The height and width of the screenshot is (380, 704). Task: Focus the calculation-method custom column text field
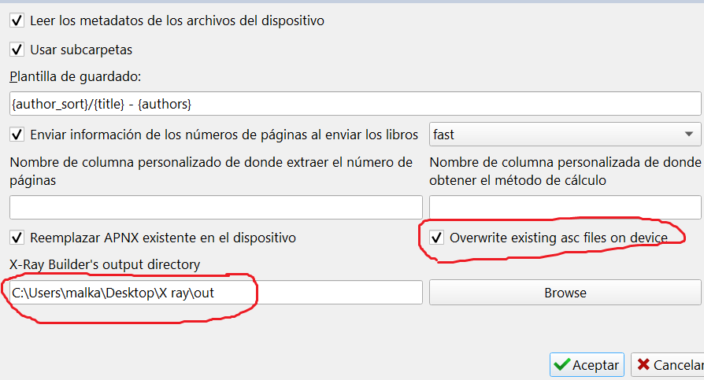pos(565,208)
